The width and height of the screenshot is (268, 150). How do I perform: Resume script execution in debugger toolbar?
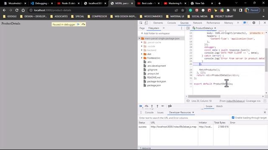(x=141, y=106)
